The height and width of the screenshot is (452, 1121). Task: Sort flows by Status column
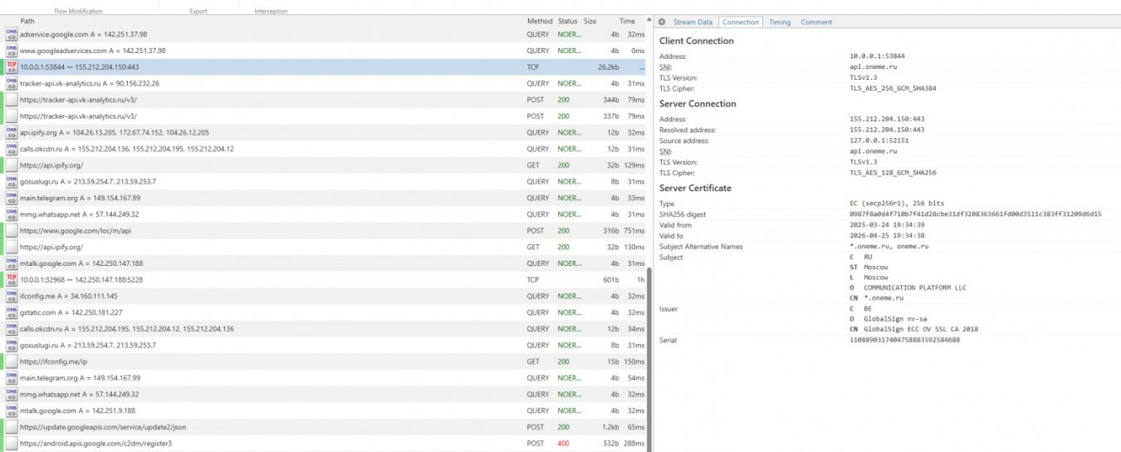coord(567,21)
